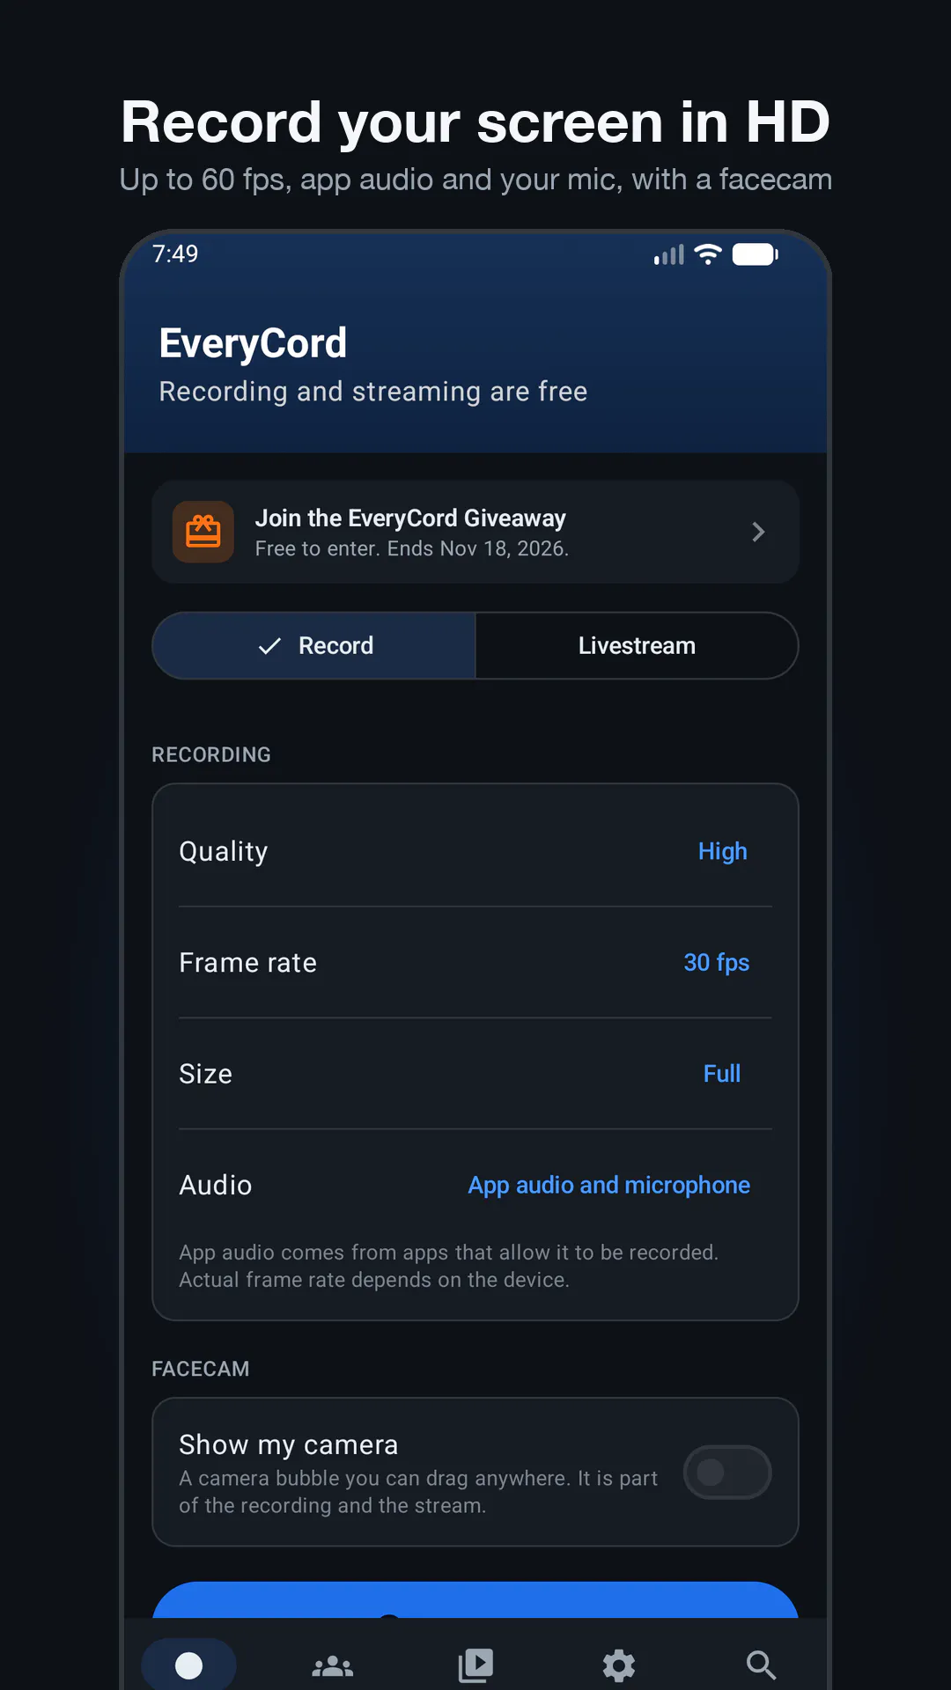Tap Join the EveryCord Giveaway title

(410, 518)
